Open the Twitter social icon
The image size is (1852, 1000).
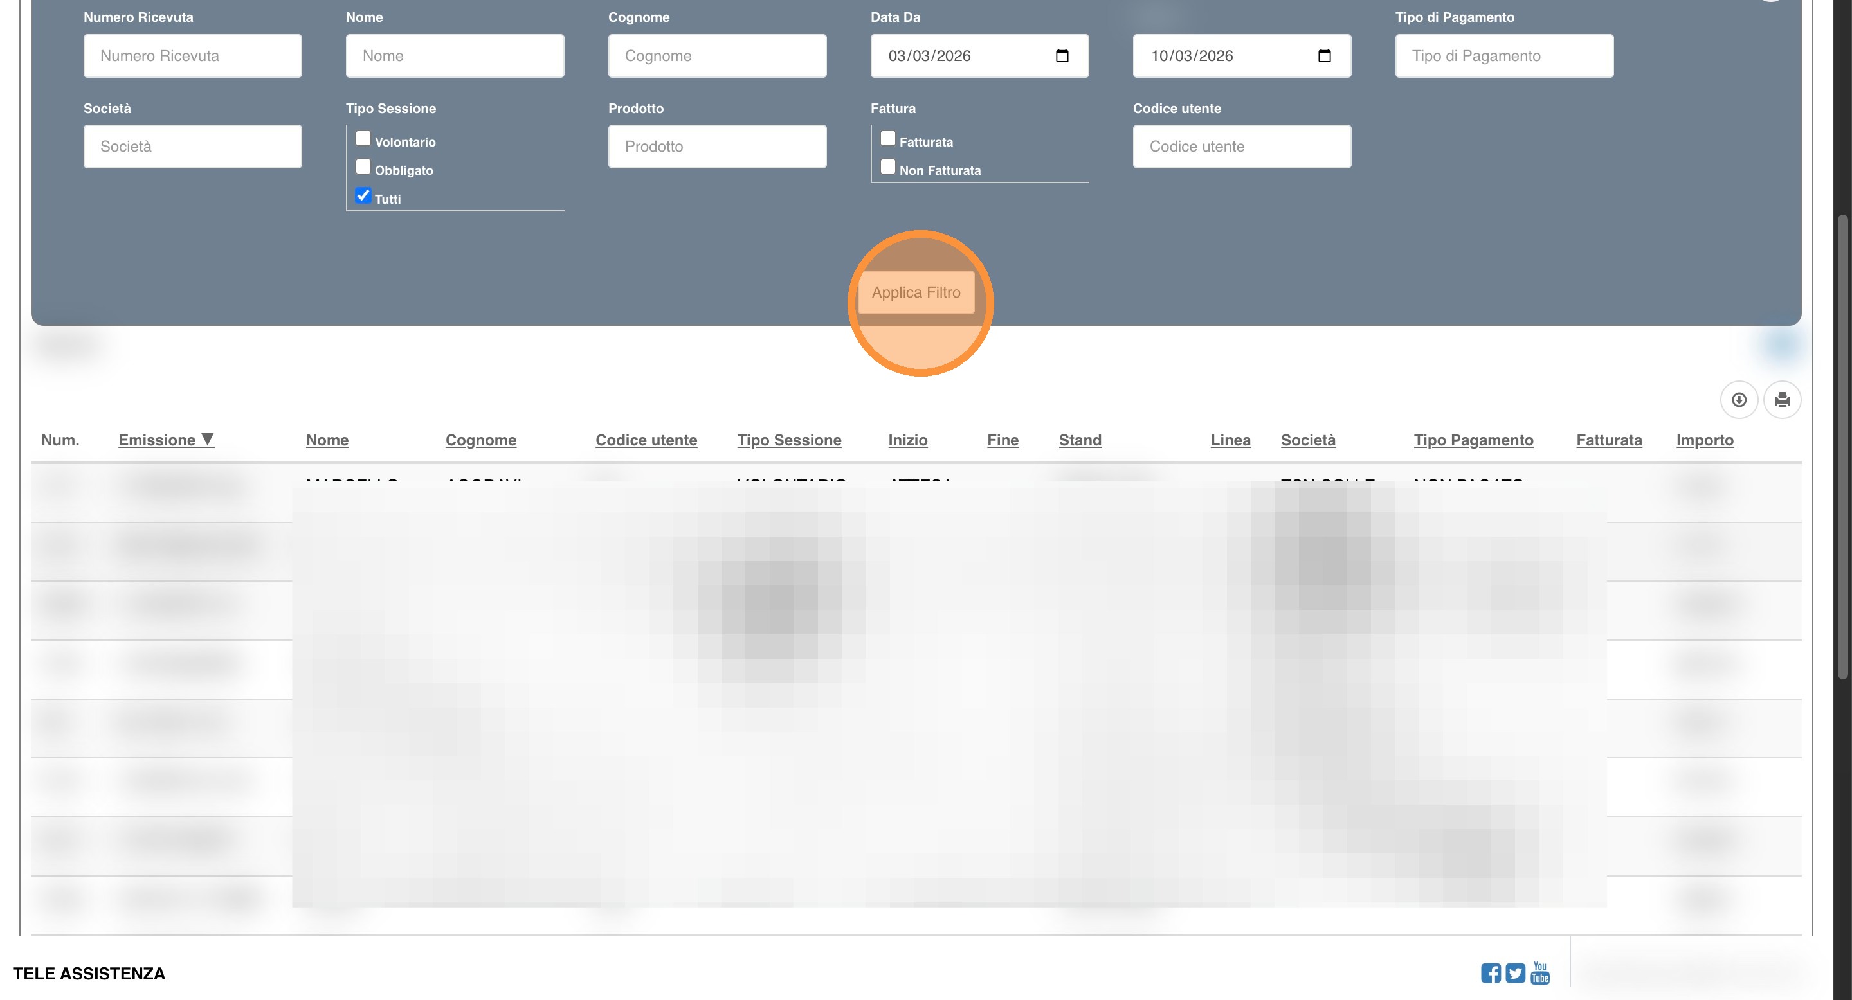tap(1515, 973)
